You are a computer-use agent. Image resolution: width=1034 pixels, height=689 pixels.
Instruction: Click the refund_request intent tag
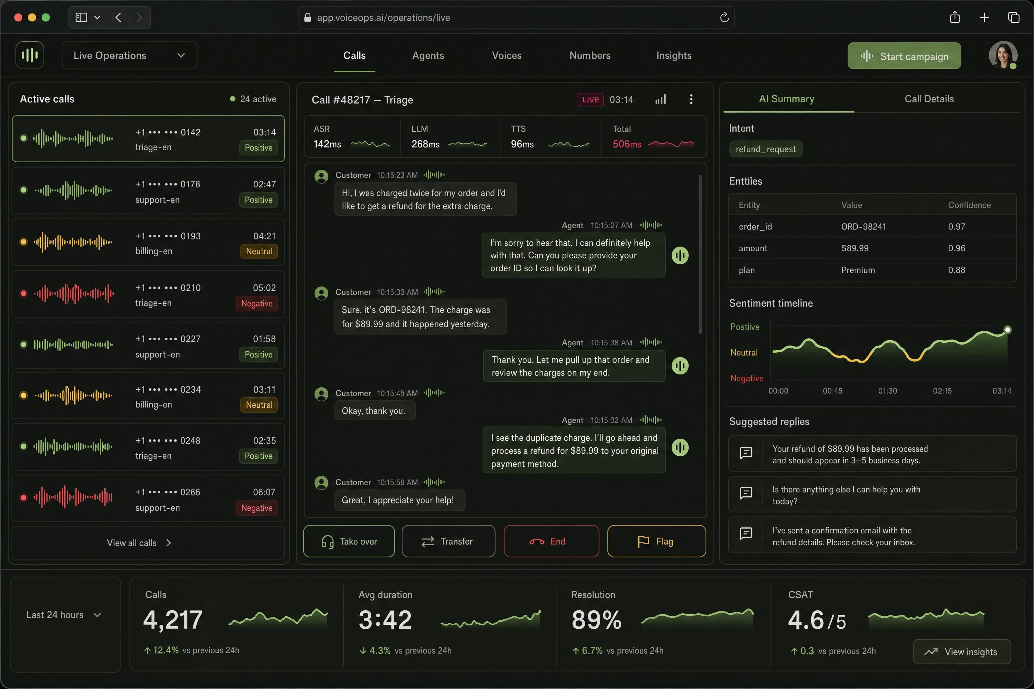(766, 149)
